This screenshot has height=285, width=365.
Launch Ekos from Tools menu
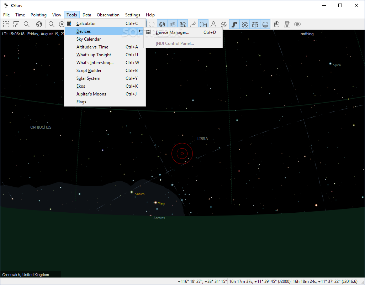click(x=105, y=86)
